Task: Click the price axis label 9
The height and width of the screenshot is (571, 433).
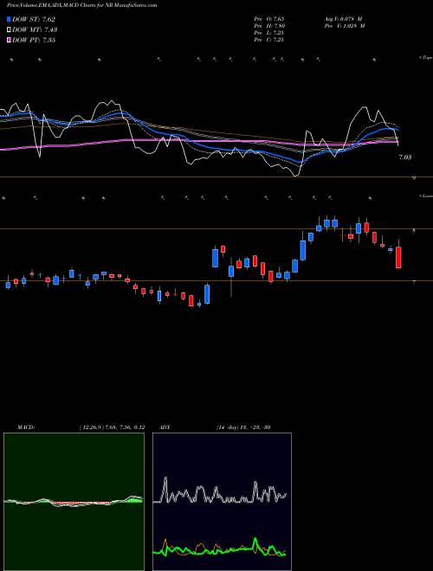Action: tap(414, 178)
